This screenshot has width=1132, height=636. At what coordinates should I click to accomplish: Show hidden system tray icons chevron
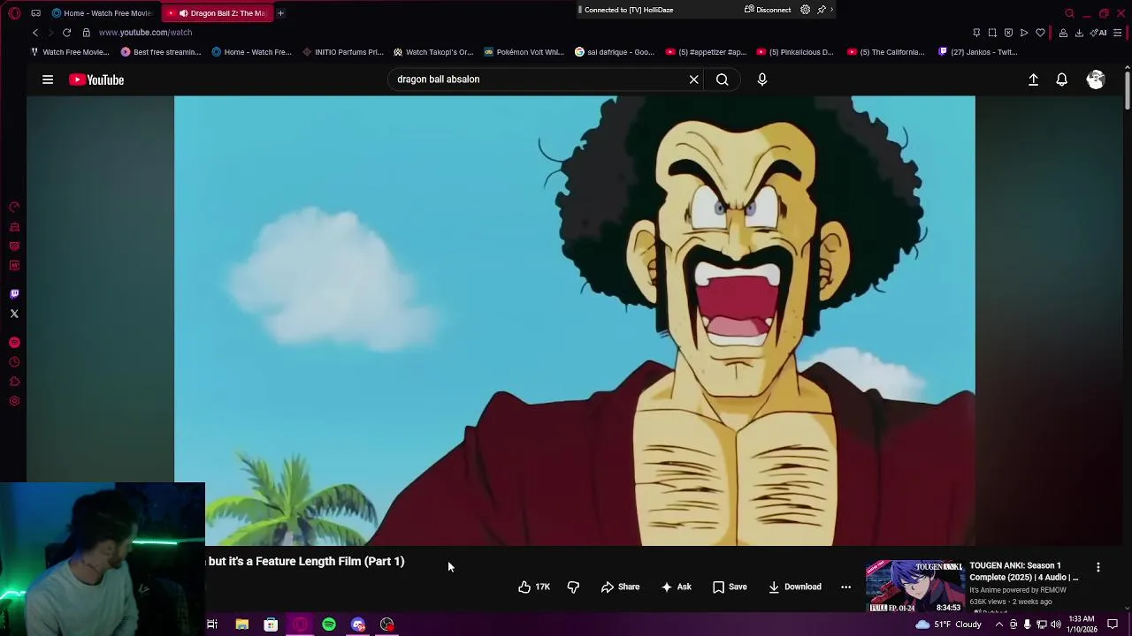point(999,625)
